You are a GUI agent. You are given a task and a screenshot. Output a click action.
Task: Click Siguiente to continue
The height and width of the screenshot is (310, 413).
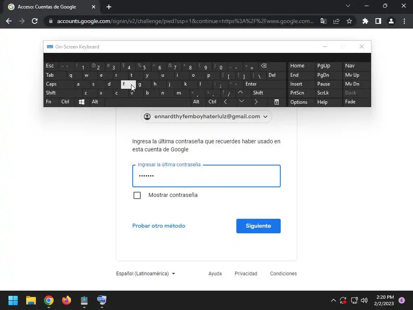pos(259,226)
